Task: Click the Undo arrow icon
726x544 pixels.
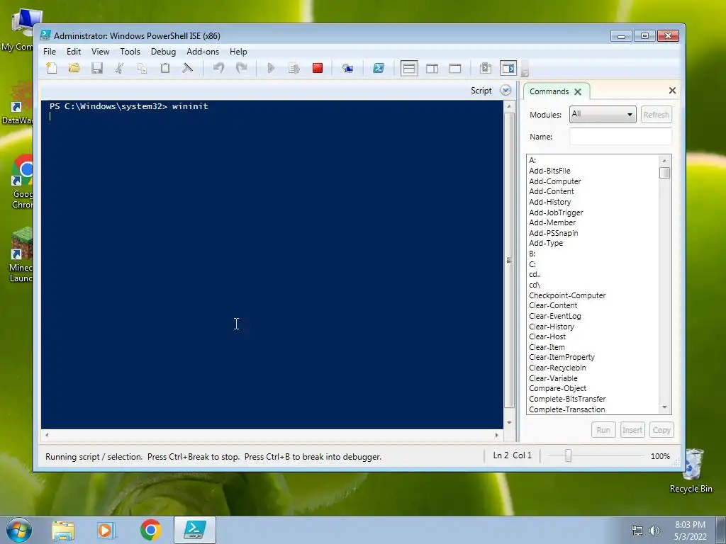Action: (218, 69)
